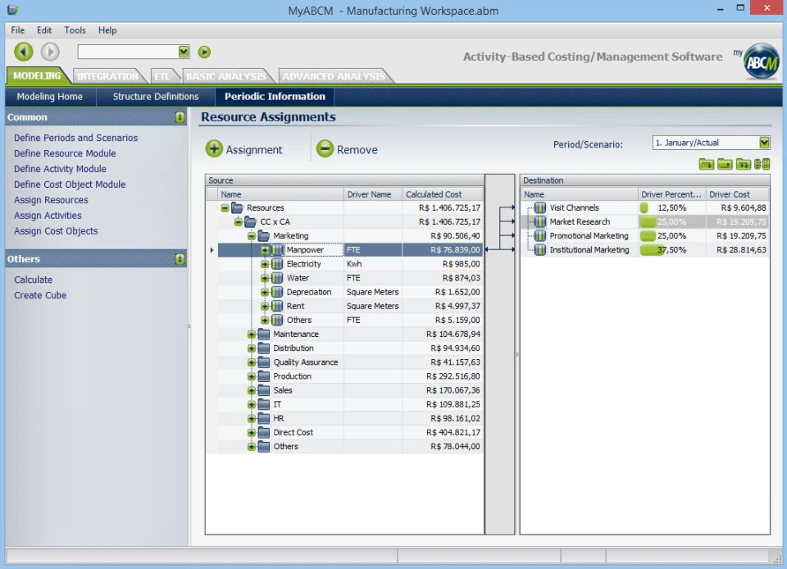Click the Calculate link
This screenshot has height=569, width=787.
click(33, 280)
